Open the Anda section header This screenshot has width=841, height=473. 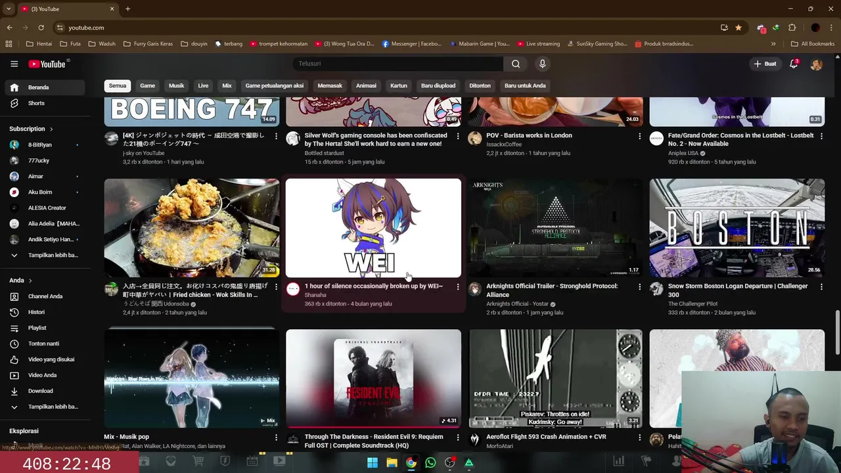[x=20, y=281]
